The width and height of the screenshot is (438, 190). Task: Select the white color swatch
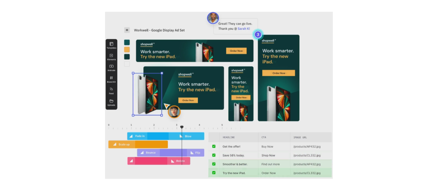coord(127,64)
